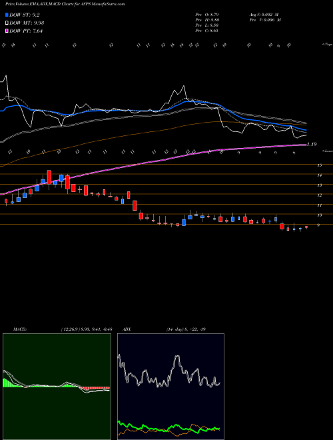Click the price axis label 14
Screen dimensions: 333x440
pyautogui.click(x=319, y=175)
